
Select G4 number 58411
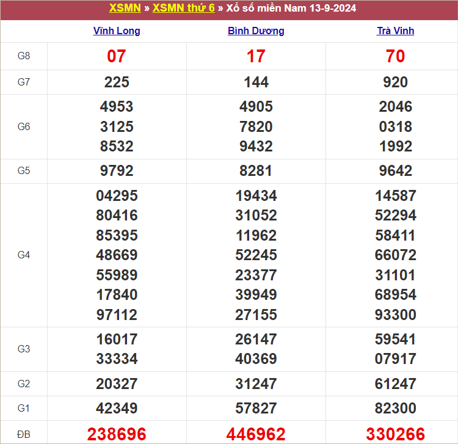[395, 235]
